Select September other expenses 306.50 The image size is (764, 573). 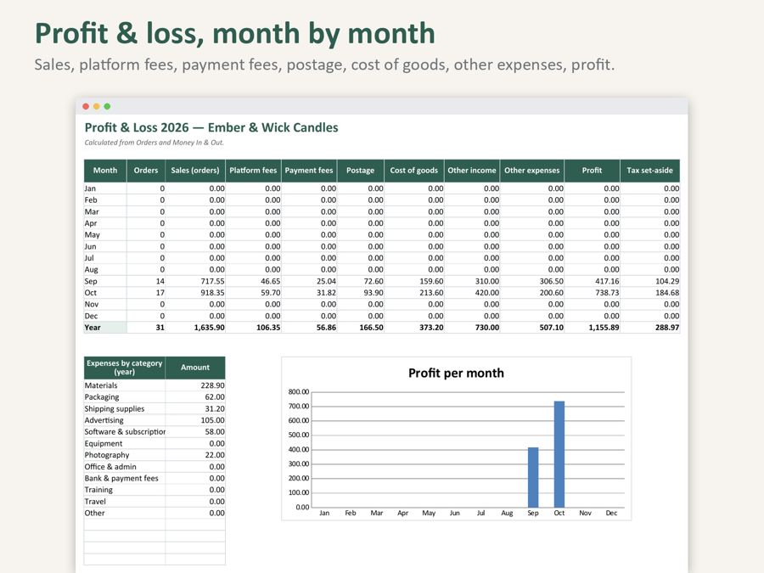(x=532, y=281)
